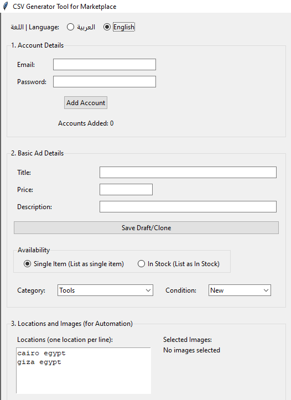Click the '2. Basic Ad Details' section heading
The height and width of the screenshot is (400, 291).
pyautogui.click(x=38, y=153)
